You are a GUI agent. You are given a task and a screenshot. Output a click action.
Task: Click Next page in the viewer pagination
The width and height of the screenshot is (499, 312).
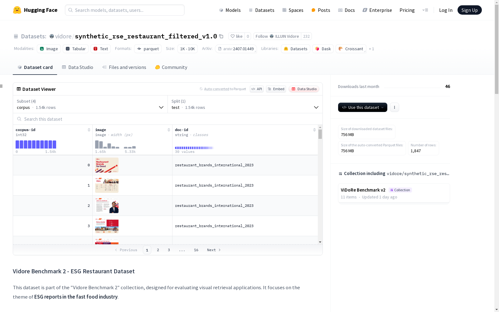point(214,250)
